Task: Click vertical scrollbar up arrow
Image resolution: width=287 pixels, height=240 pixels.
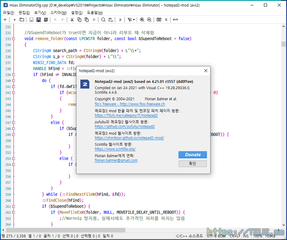Action: (283, 27)
